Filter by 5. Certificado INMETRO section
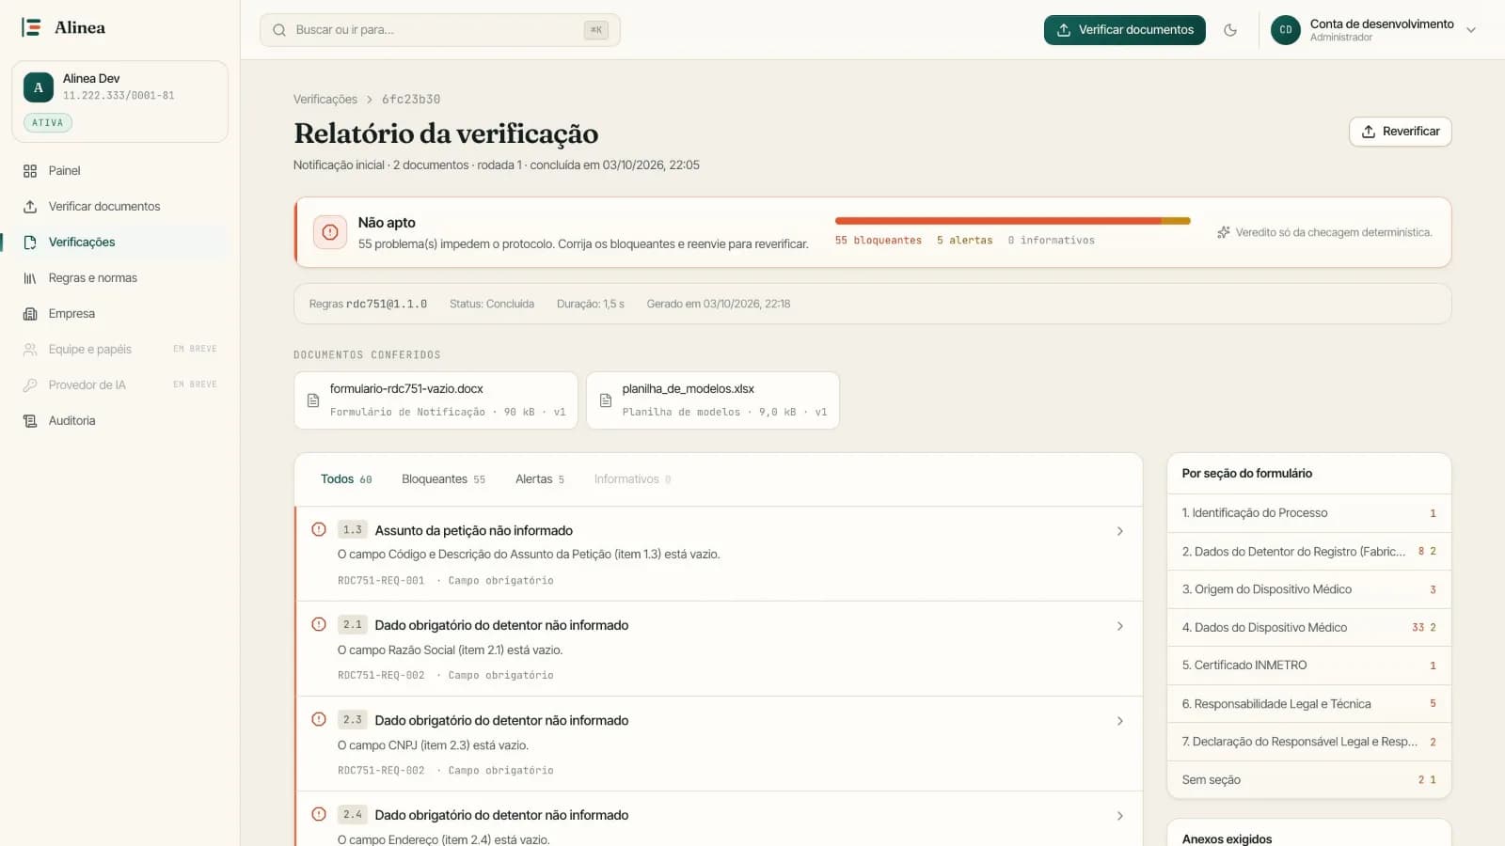1505x846 pixels. [1308, 666]
